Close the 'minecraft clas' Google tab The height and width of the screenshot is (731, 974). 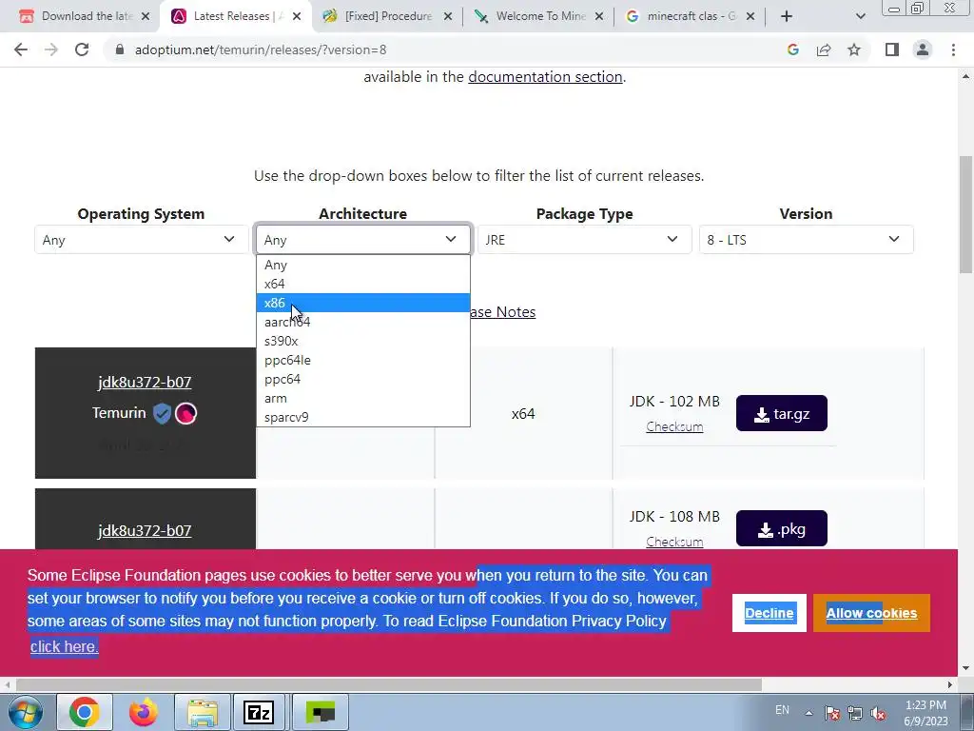pyautogui.click(x=750, y=16)
